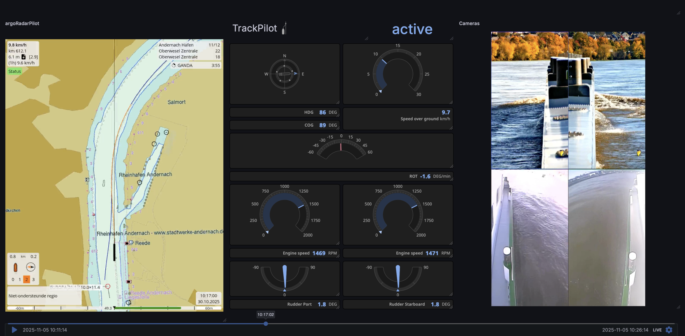This screenshot has width=685, height=336.
Task: Click the TrackPilot active status label
Action: click(412, 29)
